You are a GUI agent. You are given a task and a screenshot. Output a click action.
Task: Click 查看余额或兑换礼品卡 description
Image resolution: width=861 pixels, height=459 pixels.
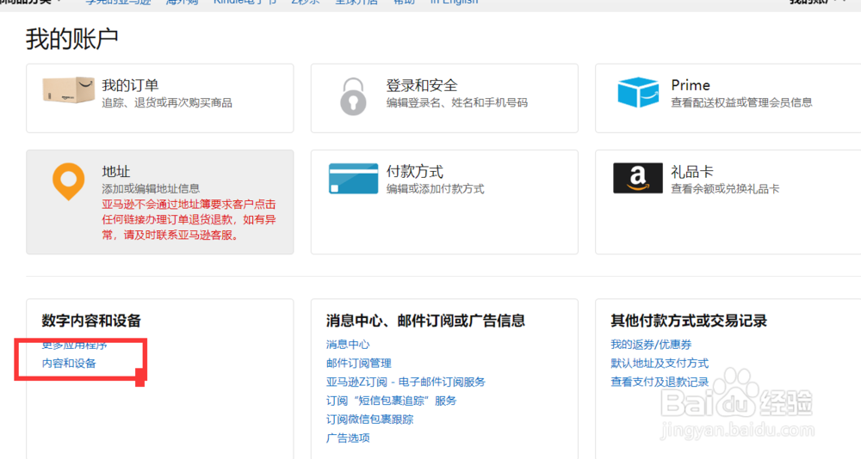(x=725, y=188)
